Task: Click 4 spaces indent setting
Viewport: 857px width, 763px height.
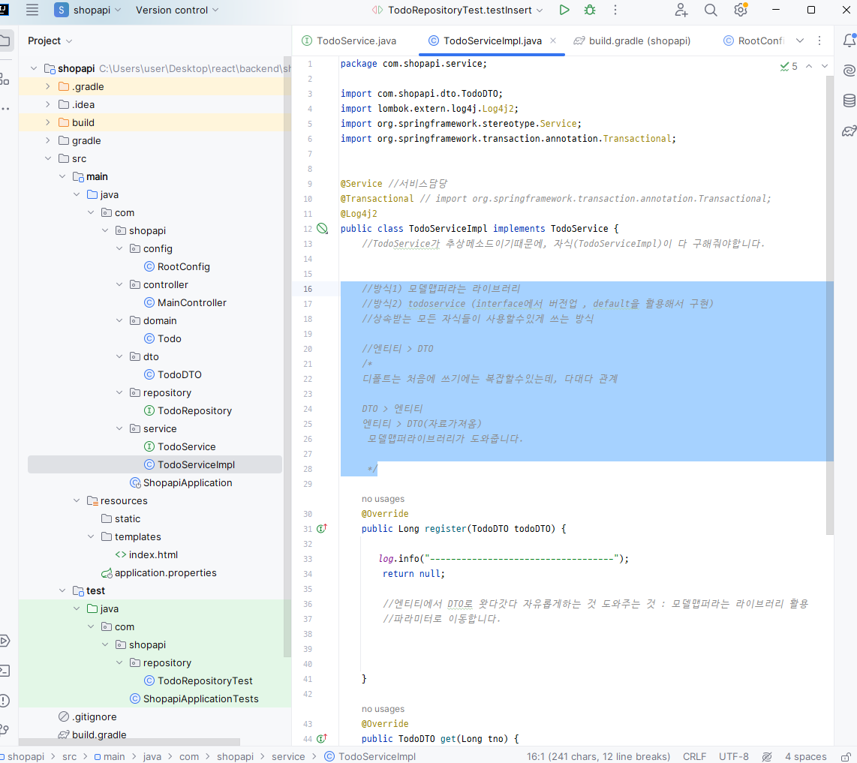Action: pyautogui.click(x=806, y=756)
